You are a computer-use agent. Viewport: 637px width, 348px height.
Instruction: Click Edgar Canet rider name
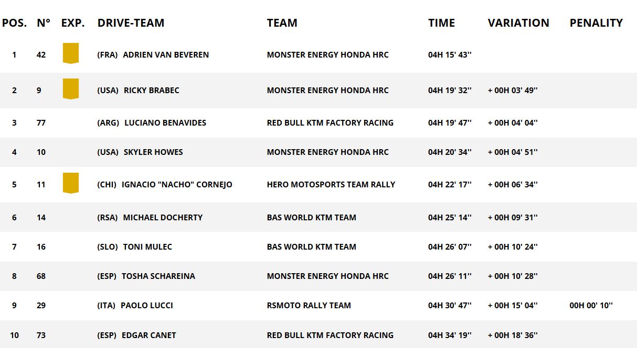click(x=149, y=335)
